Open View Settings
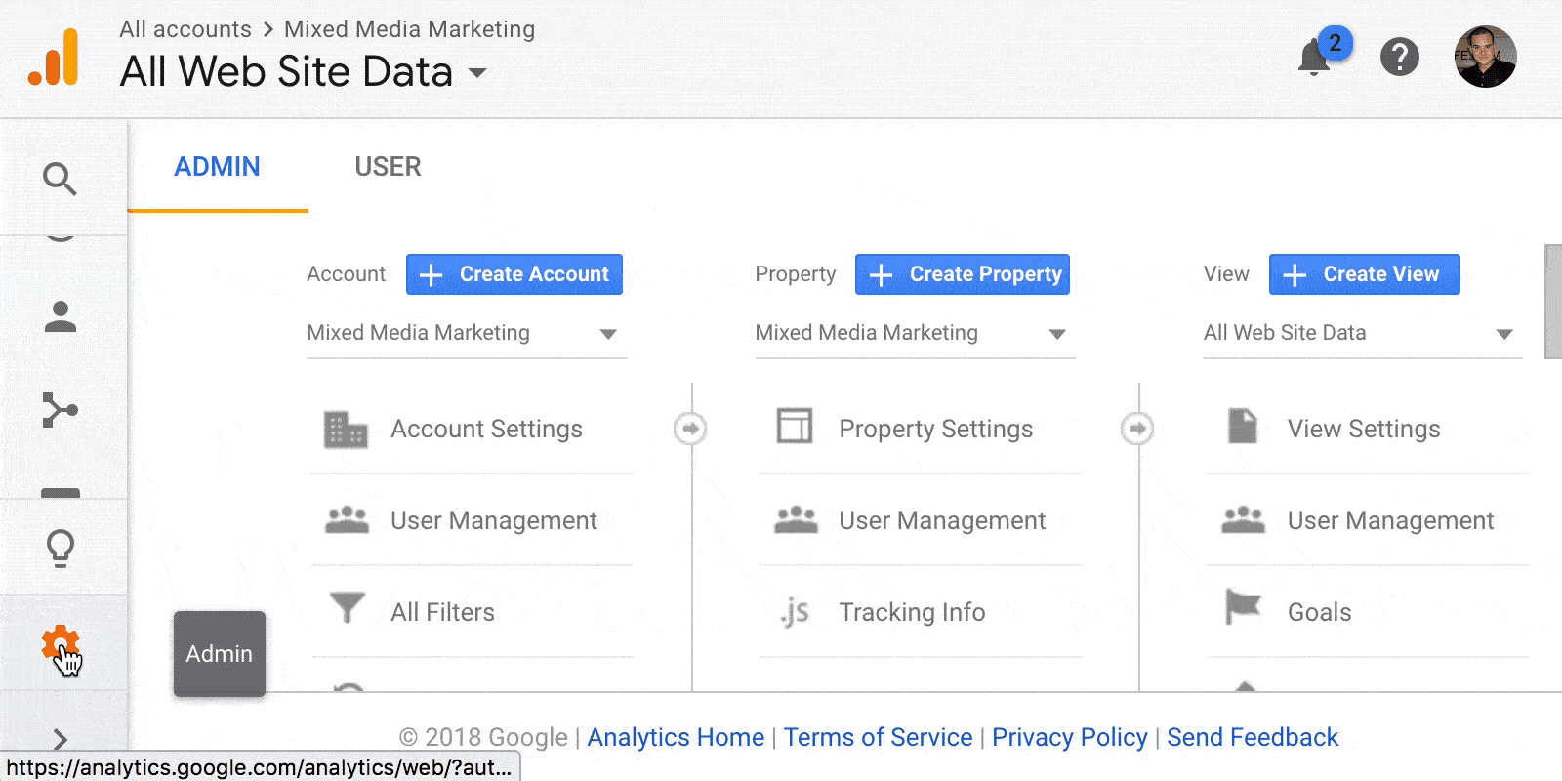1562x781 pixels. 1363,430
